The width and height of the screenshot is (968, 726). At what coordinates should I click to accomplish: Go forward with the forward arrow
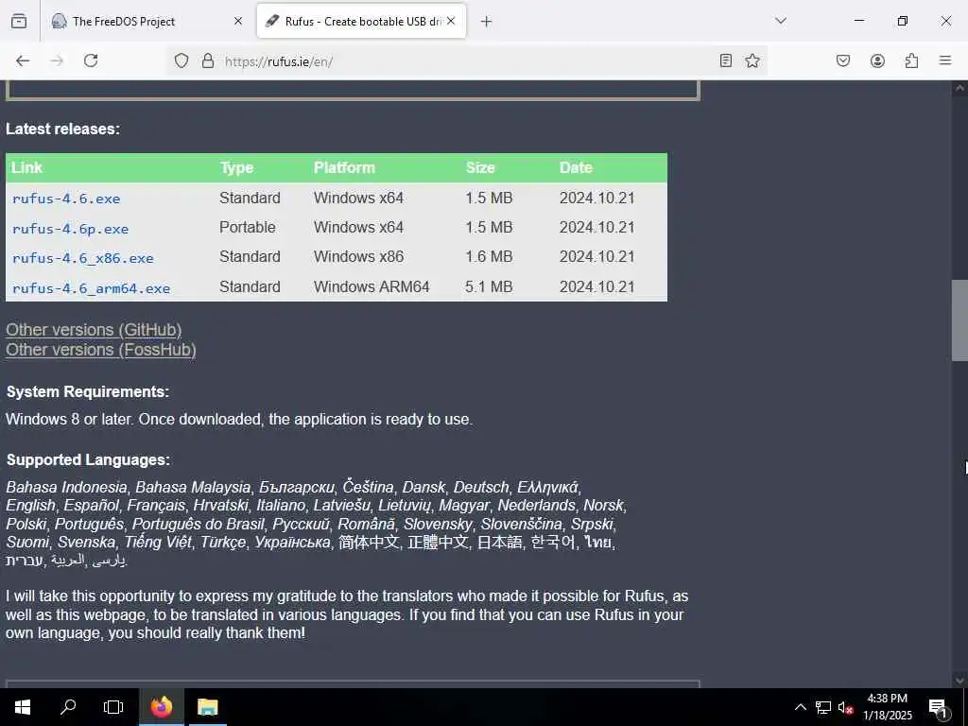57,60
